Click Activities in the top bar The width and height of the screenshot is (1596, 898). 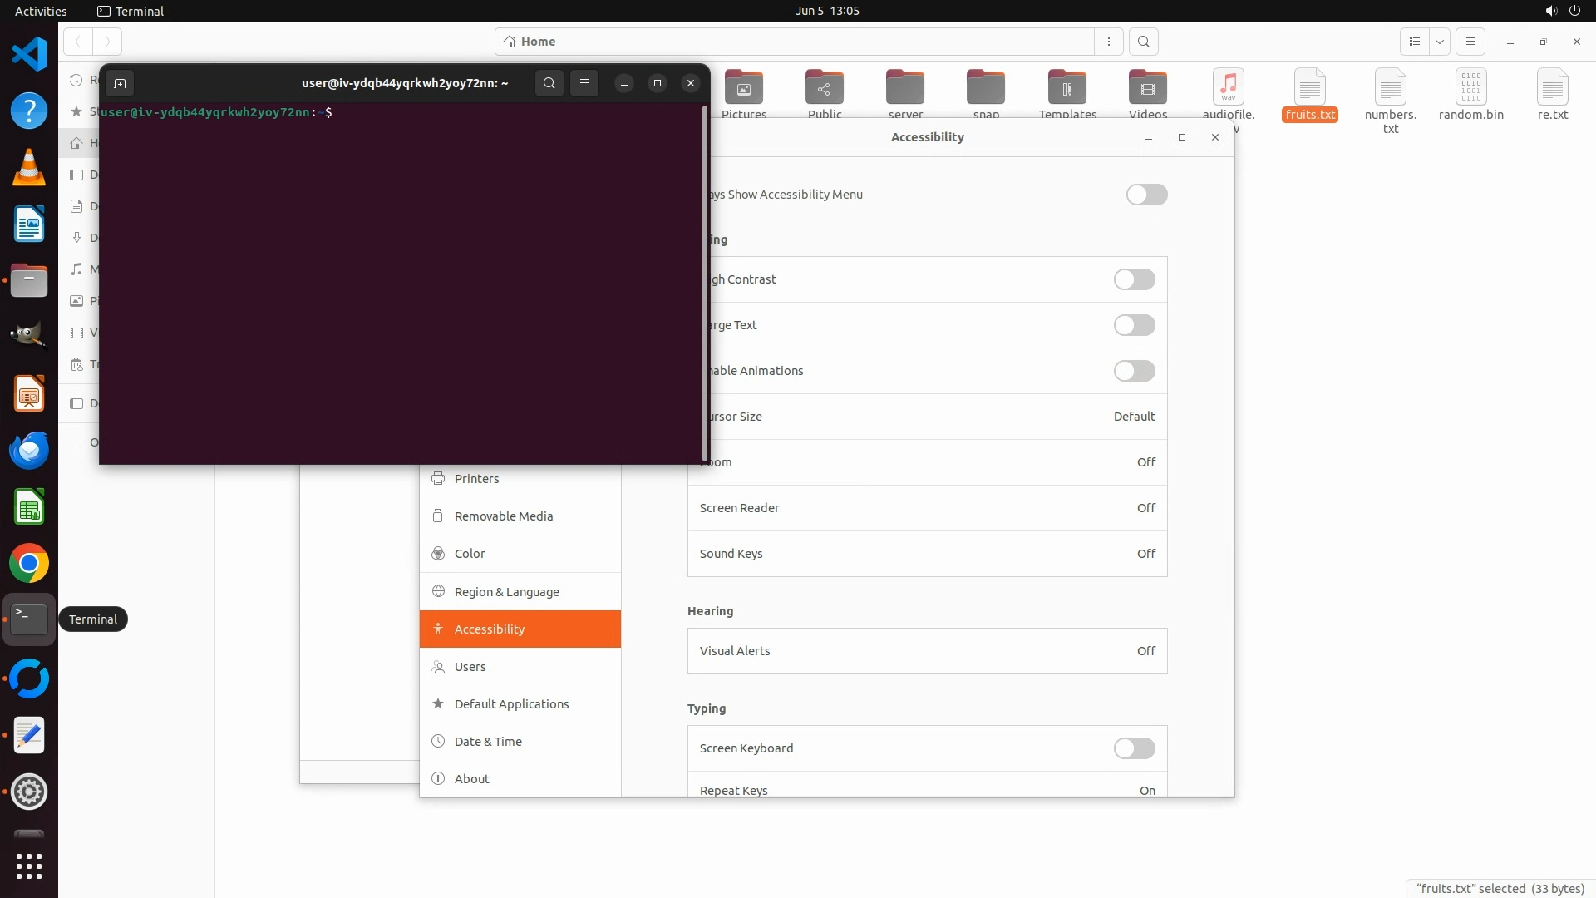coord(41,11)
